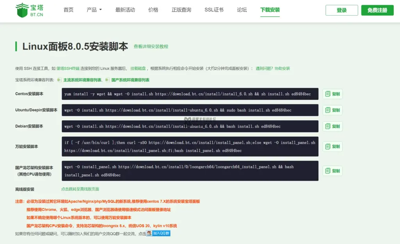Viewport: 400px width, 244px height.
Task: Open the 堡塔SSH终端 link
Action: pos(68,68)
